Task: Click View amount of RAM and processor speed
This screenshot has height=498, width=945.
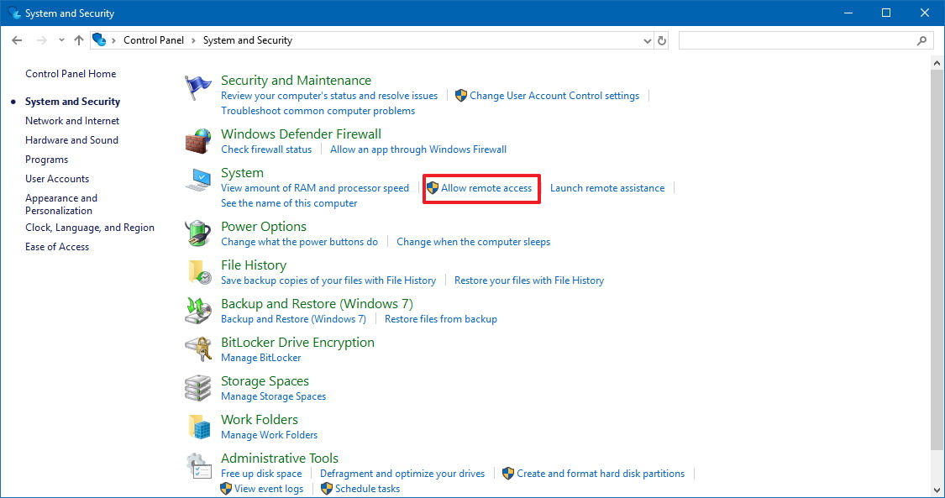Action: click(315, 188)
